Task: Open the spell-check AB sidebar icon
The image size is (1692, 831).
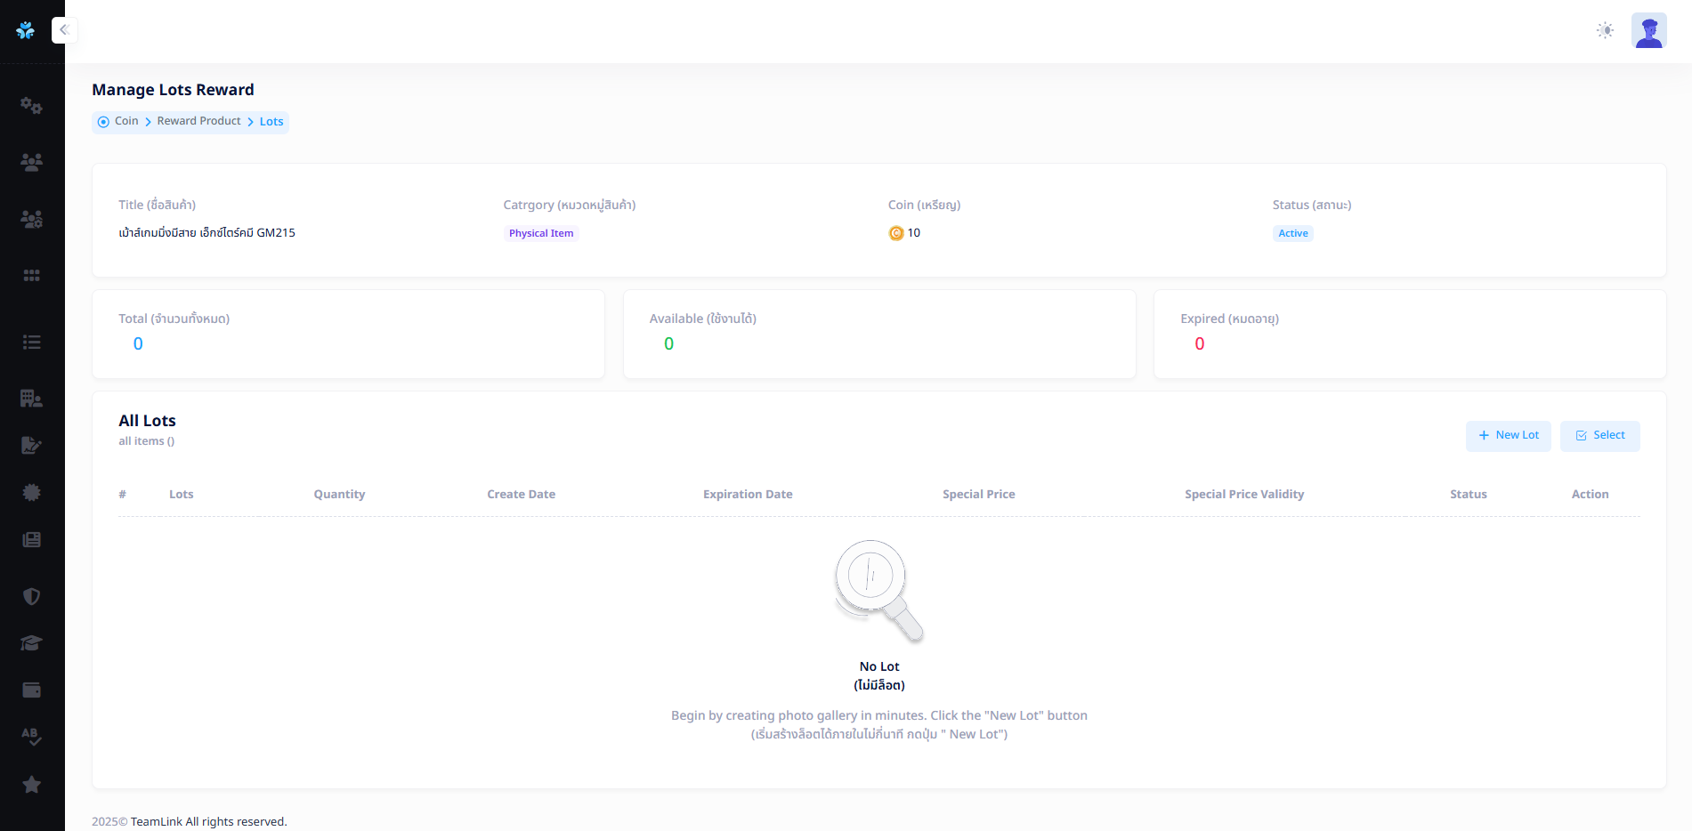Action: pos(31,737)
